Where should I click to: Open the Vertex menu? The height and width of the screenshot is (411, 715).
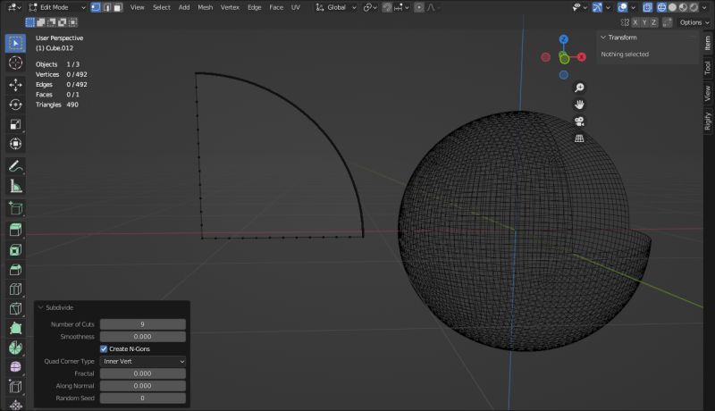[x=230, y=7]
